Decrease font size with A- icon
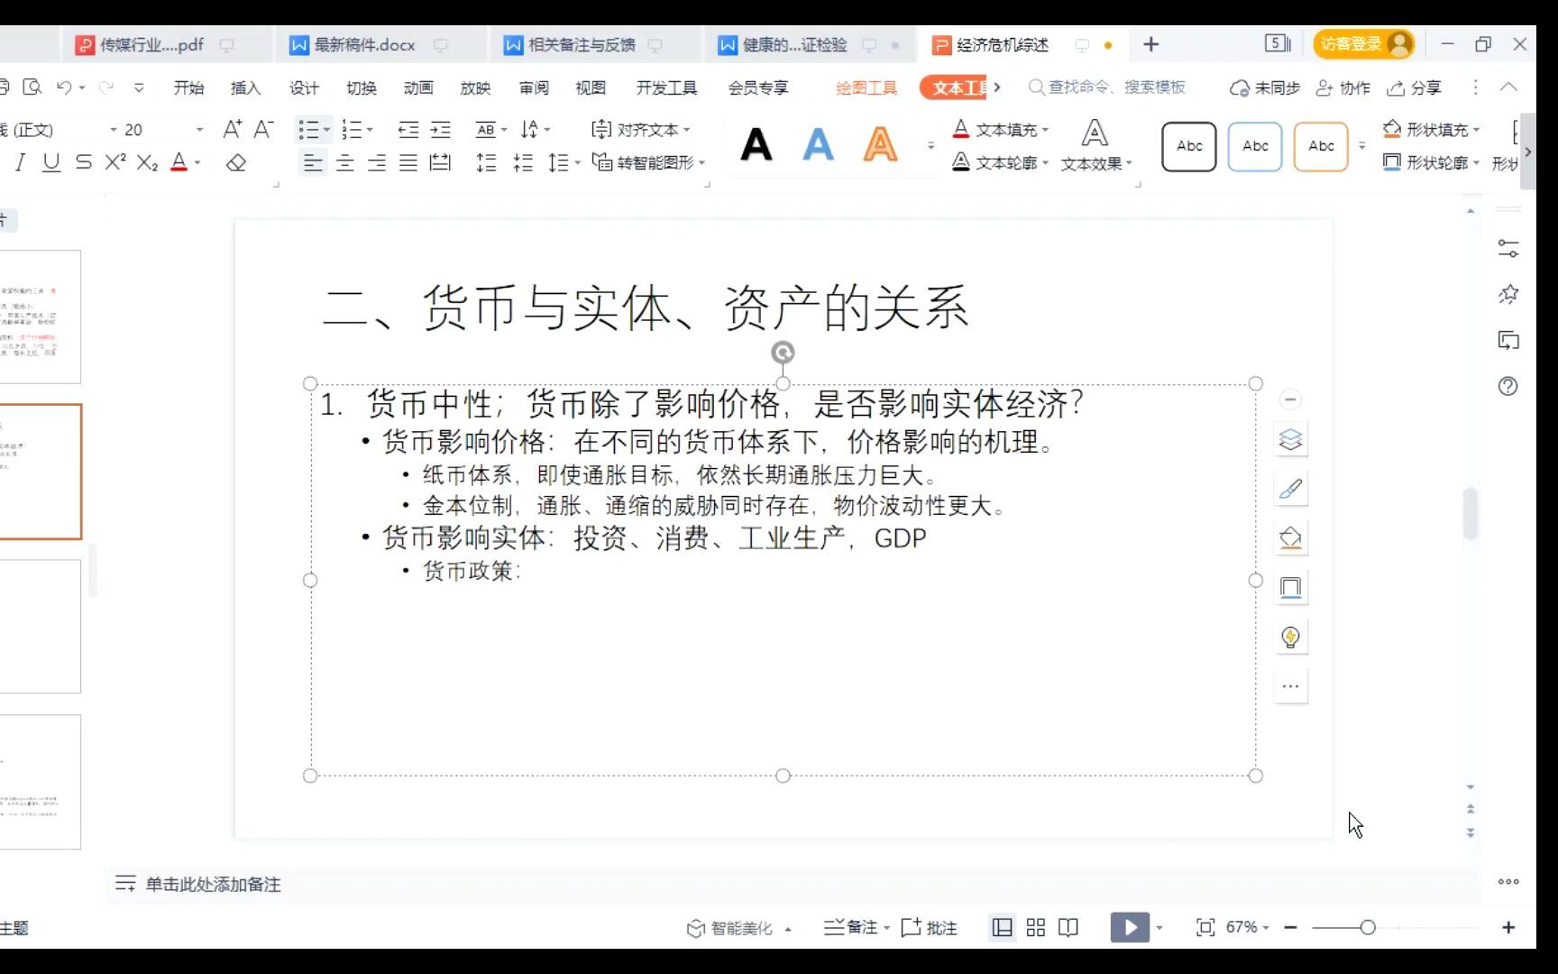The width and height of the screenshot is (1558, 974). click(x=263, y=130)
